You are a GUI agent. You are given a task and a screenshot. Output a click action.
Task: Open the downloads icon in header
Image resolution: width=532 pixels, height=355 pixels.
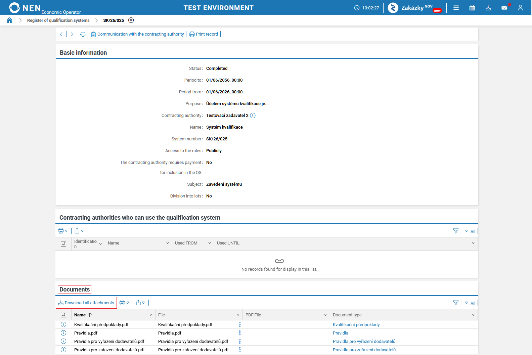click(488, 8)
